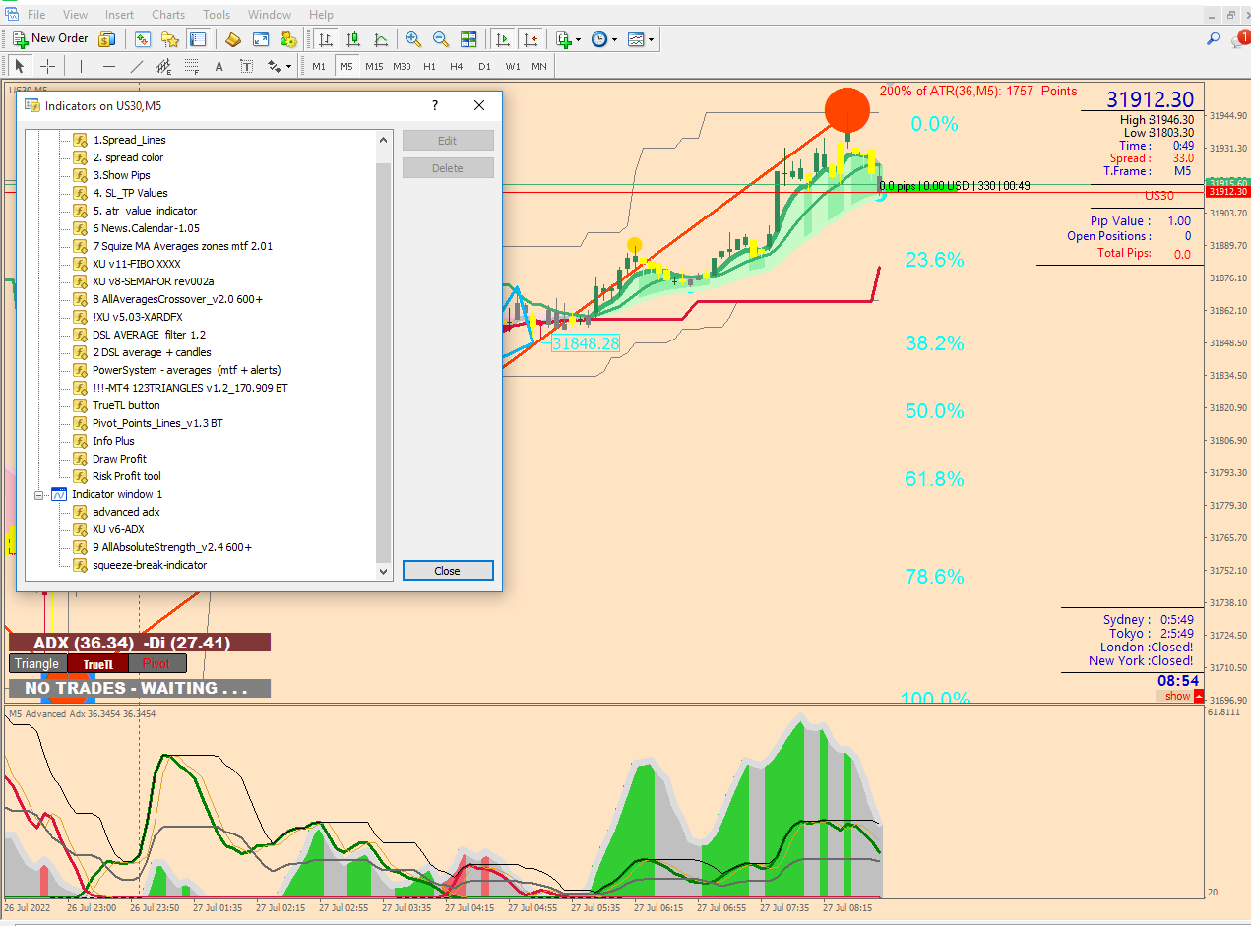Click the New Order toolbar button
This screenshot has width=1251, height=926.
(50, 39)
